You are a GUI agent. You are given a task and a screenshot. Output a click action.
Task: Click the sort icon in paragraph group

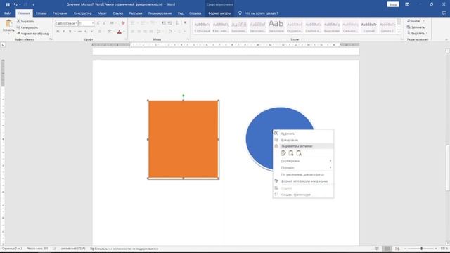click(x=178, y=23)
